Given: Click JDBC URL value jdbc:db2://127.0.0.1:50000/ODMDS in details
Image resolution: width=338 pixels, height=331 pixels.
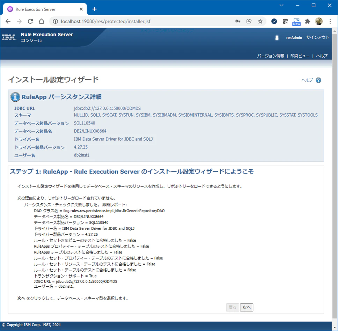Looking at the screenshot, I should [107, 108].
